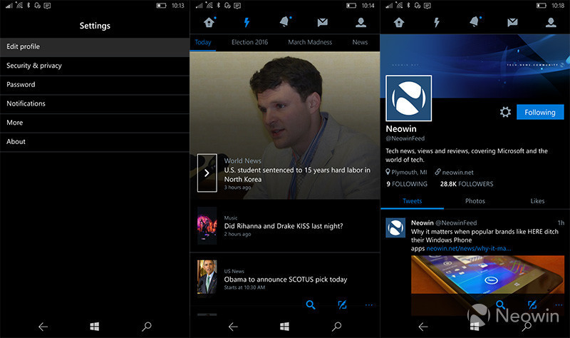Open messages envelope in middle screen
Screen dimensions: 570x338
pyautogui.click(x=323, y=23)
